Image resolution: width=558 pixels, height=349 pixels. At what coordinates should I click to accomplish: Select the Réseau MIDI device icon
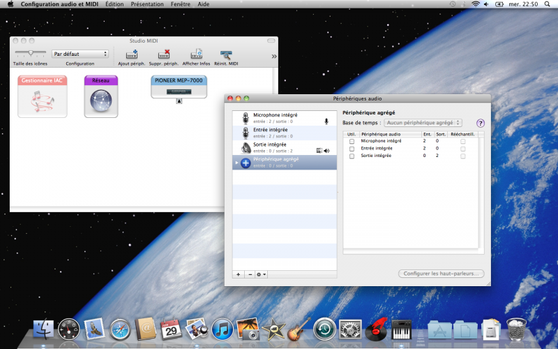click(x=101, y=98)
